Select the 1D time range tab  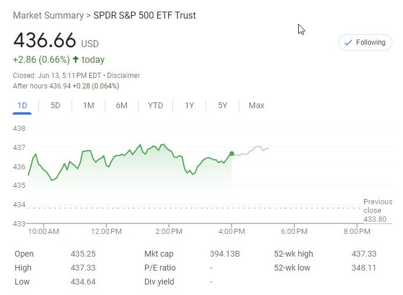click(22, 105)
